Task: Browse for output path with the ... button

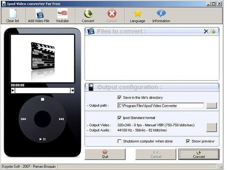Action: [211, 106]
